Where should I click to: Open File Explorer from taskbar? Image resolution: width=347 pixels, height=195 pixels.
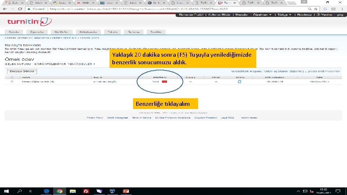coord(73,191)
